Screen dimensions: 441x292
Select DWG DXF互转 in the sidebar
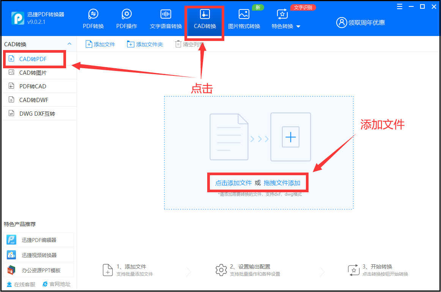tap(39, 113)
